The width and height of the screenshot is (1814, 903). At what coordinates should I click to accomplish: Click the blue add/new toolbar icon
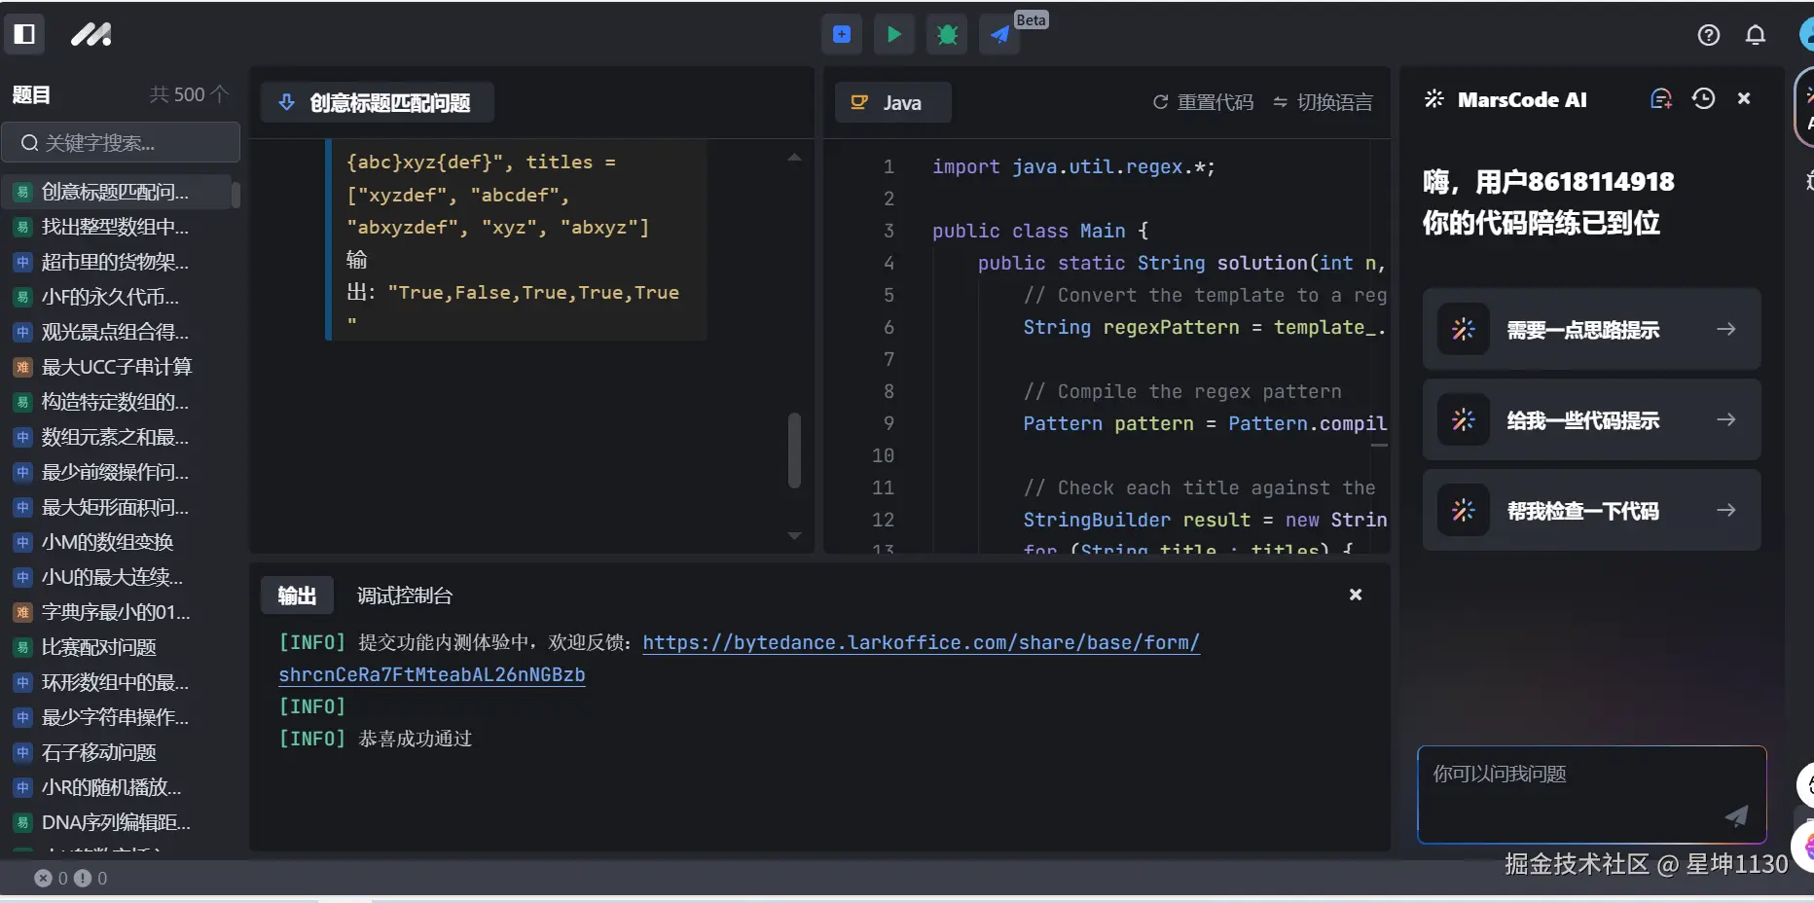pos(842,35)
